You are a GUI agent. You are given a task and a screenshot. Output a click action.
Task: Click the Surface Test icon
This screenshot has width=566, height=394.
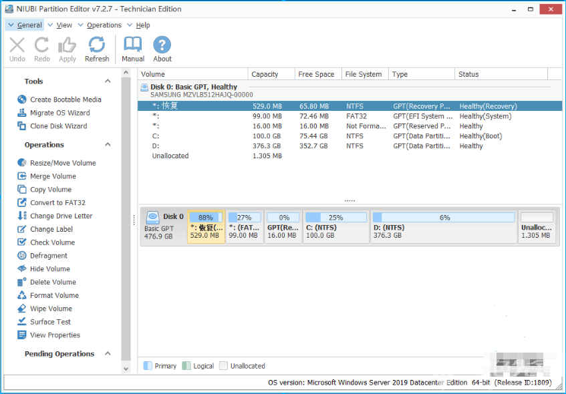tap(21, 321)
